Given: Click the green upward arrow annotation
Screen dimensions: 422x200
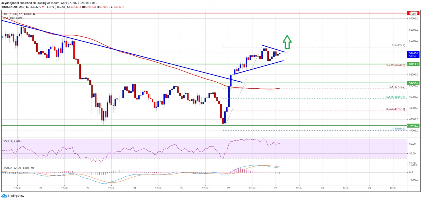Looking at the screenshot, I should coord(287,42).
